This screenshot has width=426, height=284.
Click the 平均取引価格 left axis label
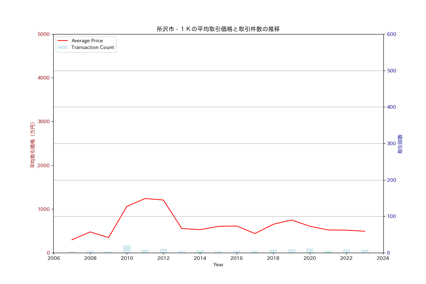(32, 145)
